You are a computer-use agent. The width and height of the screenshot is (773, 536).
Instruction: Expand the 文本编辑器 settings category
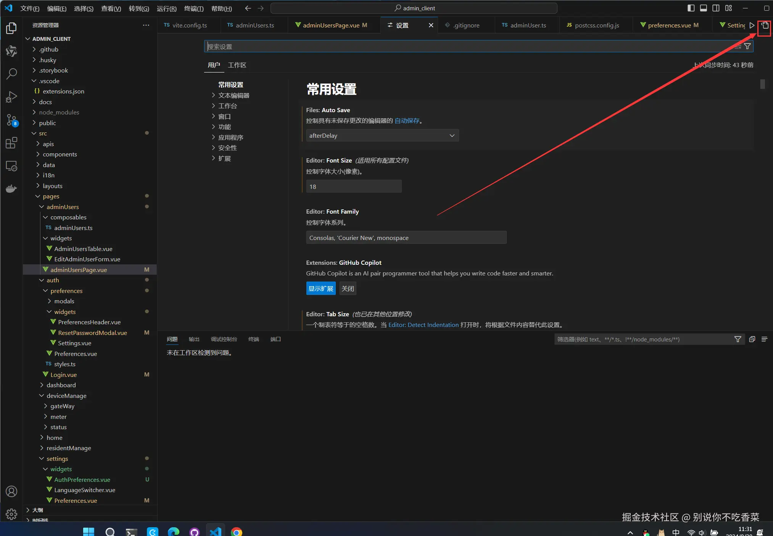tap(233, 95)
